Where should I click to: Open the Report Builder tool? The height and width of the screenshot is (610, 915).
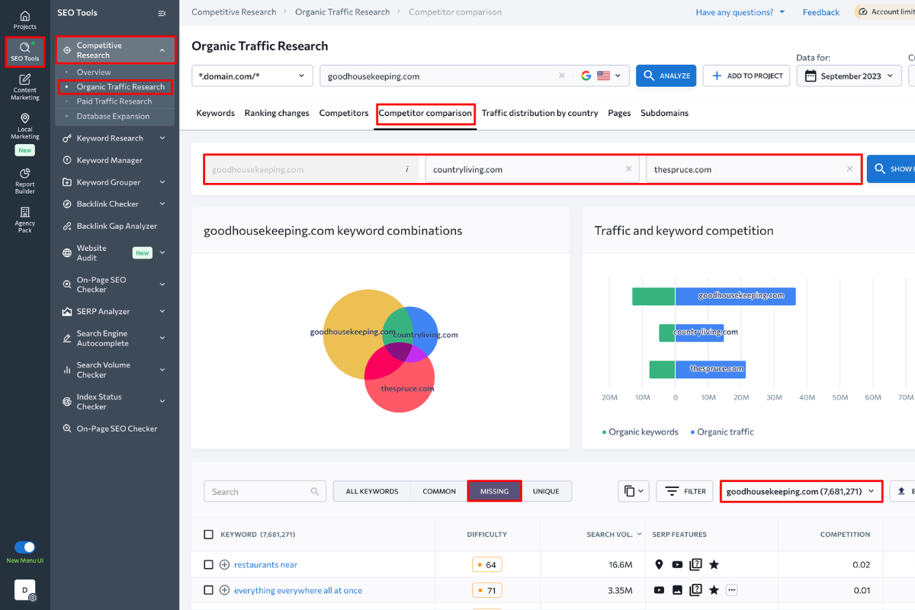(24, 179)
